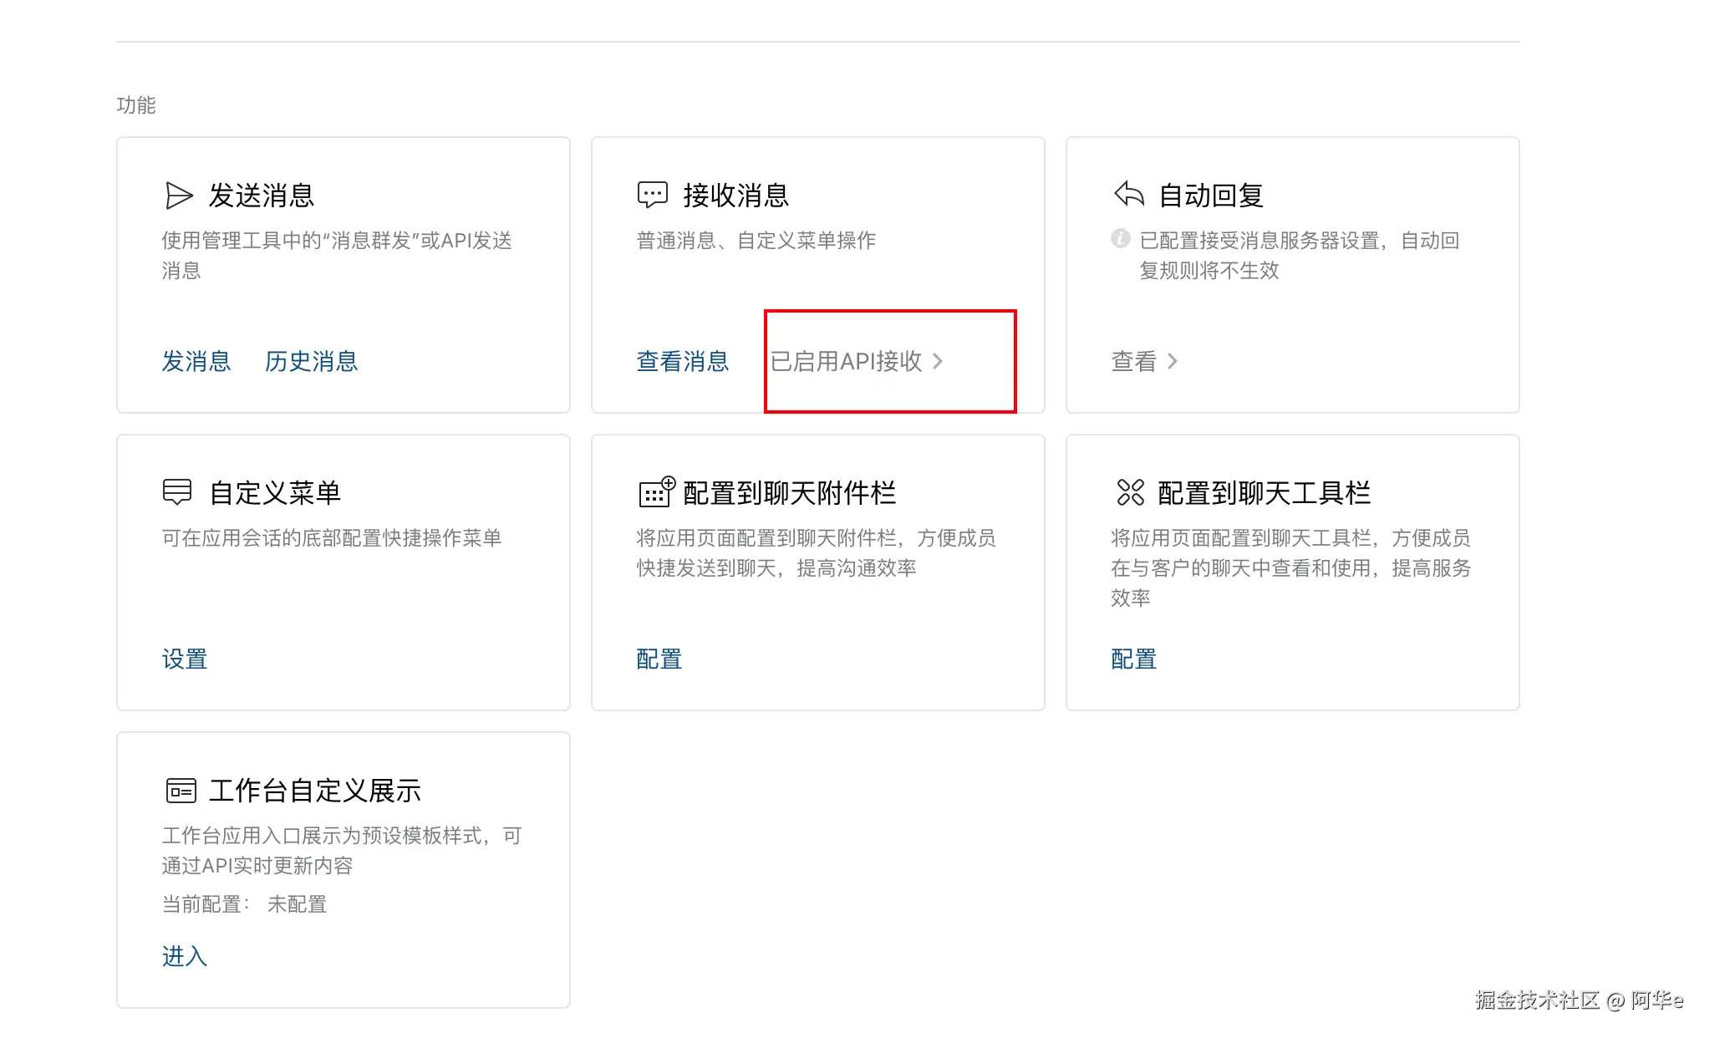The height and width of the screenshot is (1038, 1710).
Task: Click the menu icon beside 自定义菜单
Action: (177, 492)
